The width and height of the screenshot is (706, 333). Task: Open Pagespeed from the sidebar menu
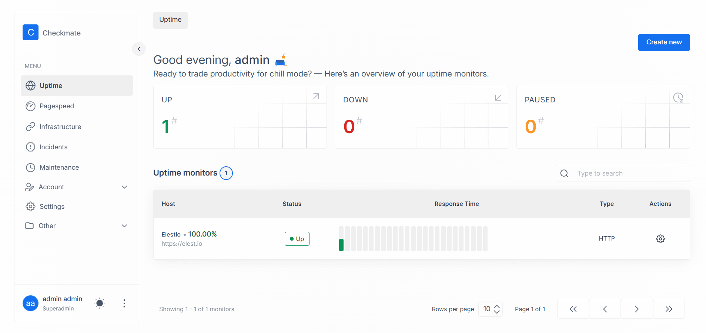point(57,106)
